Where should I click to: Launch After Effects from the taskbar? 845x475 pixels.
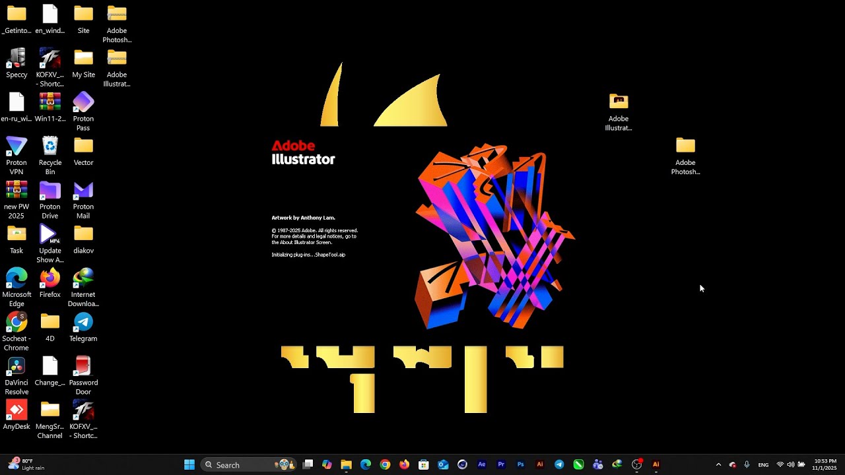tap(482, 464)
